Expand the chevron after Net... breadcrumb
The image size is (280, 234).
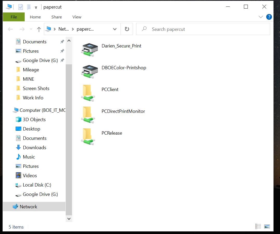(73, 29)
